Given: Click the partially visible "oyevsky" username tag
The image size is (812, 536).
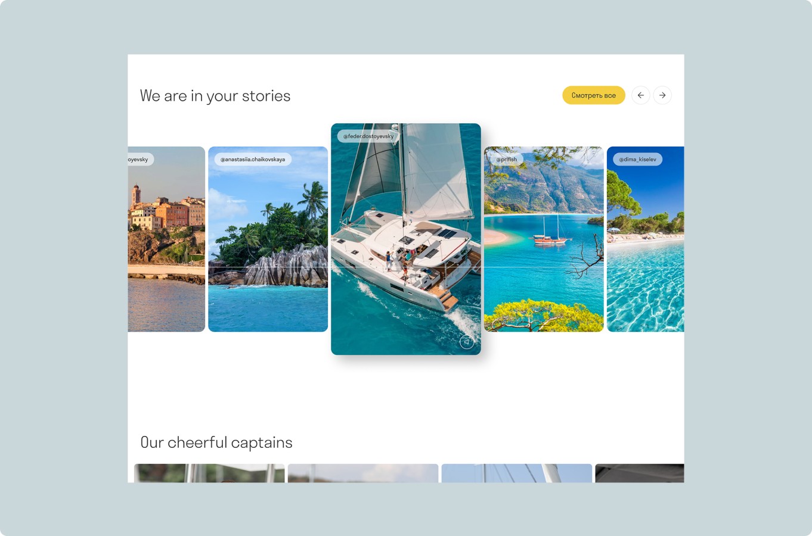Looking at the screenshot, I should [x=141, y=159].
